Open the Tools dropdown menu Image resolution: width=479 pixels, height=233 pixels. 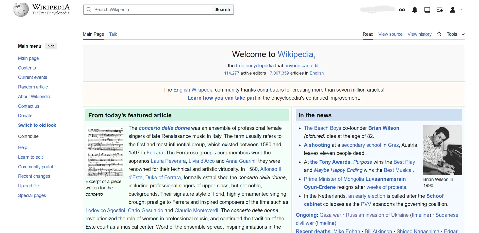point(456,34)
